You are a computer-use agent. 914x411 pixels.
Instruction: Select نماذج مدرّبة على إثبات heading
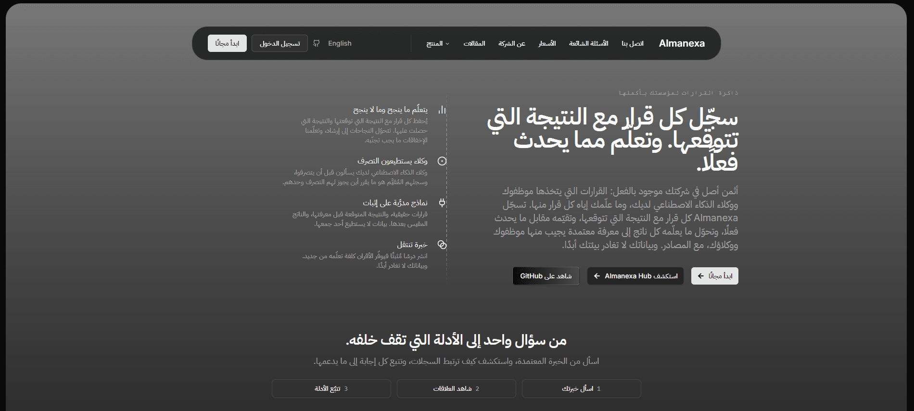(x=395, y=203)
